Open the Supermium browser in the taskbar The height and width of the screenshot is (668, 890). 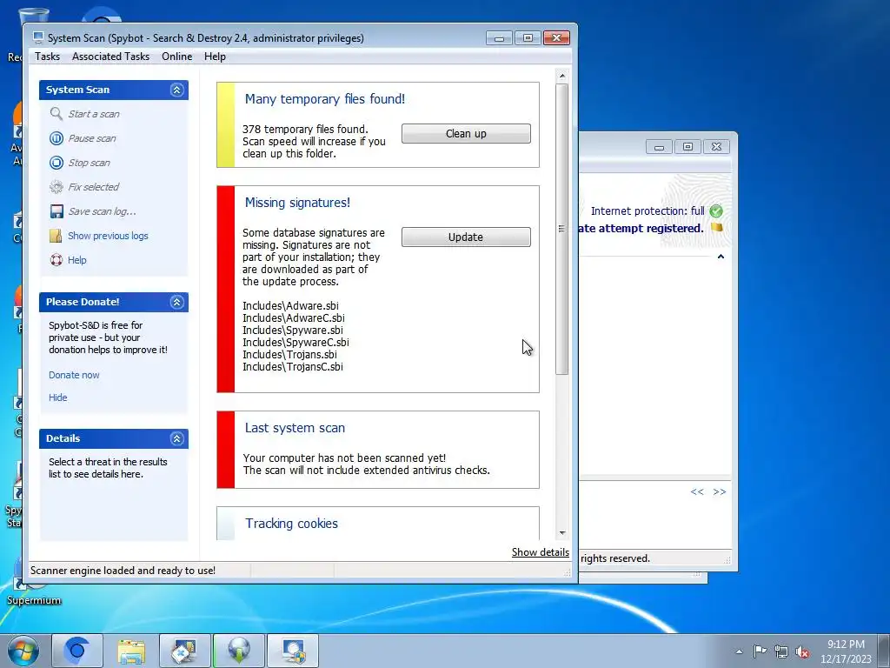pos(77,651)
